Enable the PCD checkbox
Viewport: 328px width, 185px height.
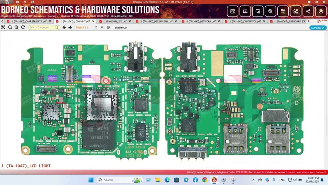113,28
